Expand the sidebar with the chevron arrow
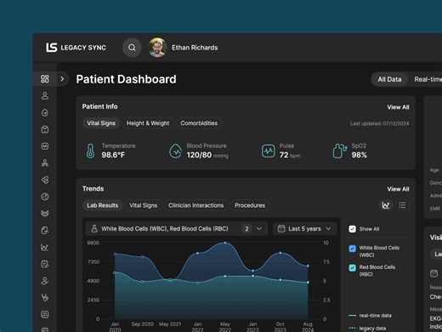Viewport: 442px width, 332px height. 62,79
